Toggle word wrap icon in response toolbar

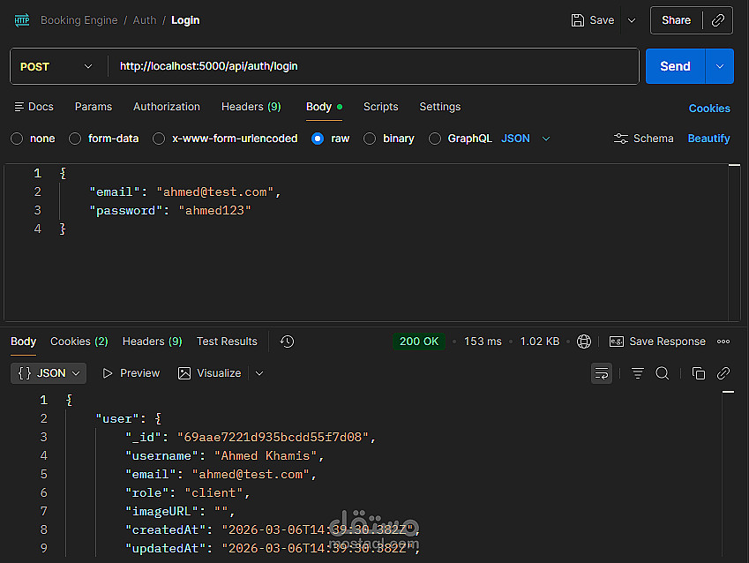(602, 373)
